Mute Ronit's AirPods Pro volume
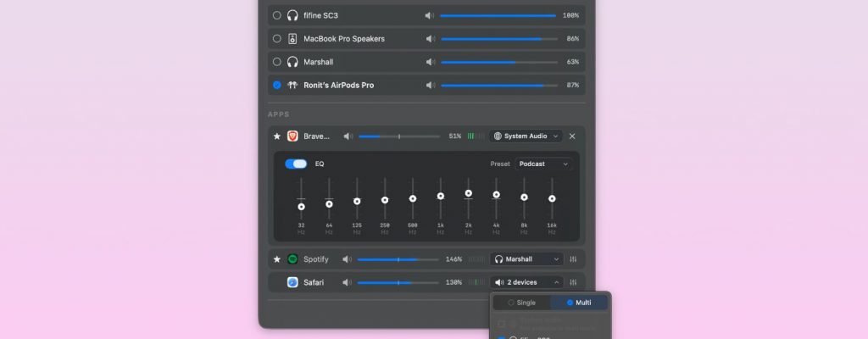Viewport: 868px width, 339px height. (431, 85)
